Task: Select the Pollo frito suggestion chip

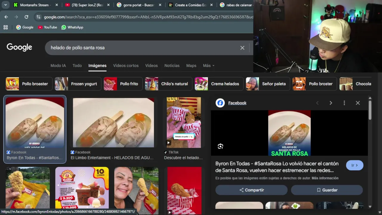Action: [x=123, y=84]
